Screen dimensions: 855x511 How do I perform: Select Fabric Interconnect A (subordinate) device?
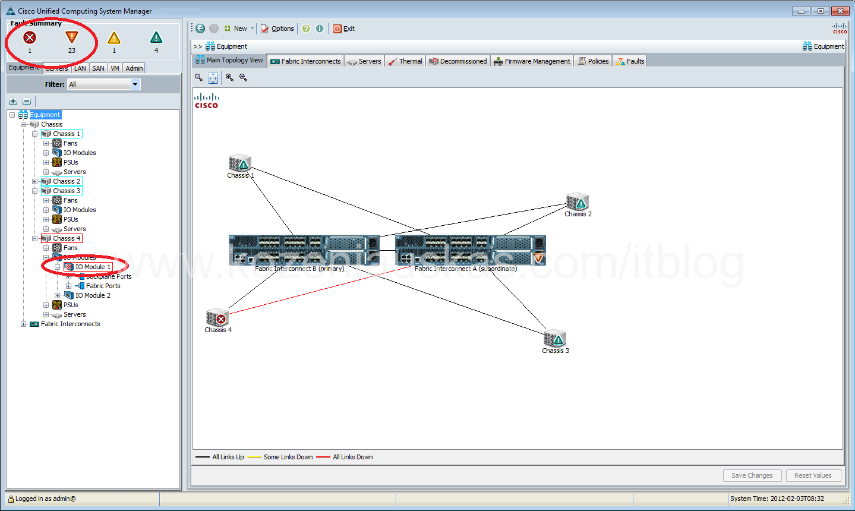click(471, 250)
